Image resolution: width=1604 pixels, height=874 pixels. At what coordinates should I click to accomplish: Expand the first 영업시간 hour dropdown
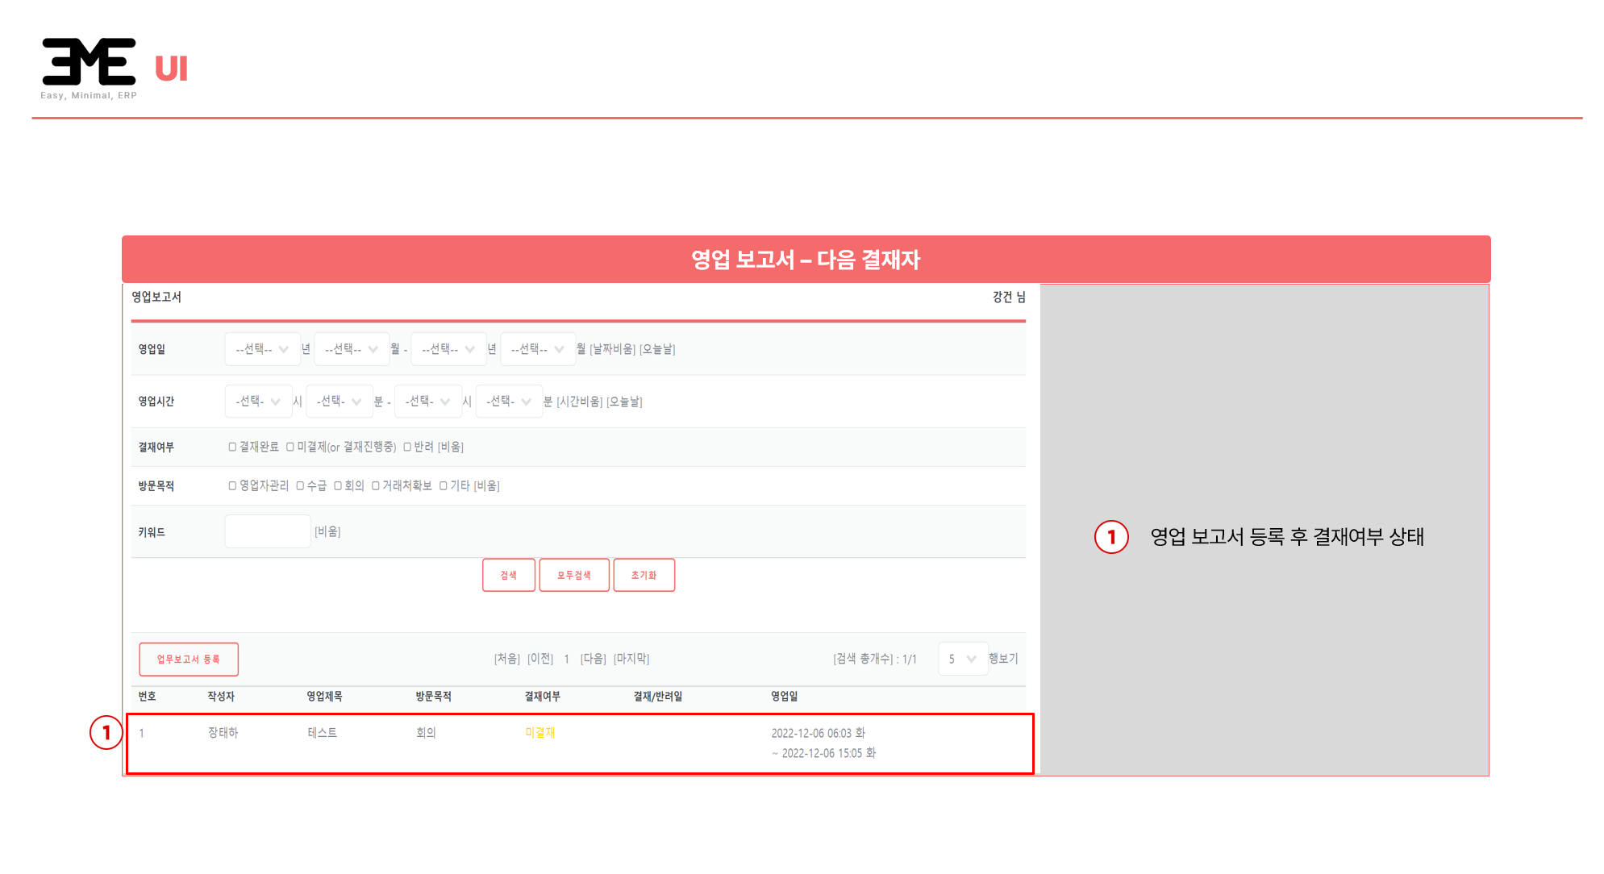(x=258, y=402)
